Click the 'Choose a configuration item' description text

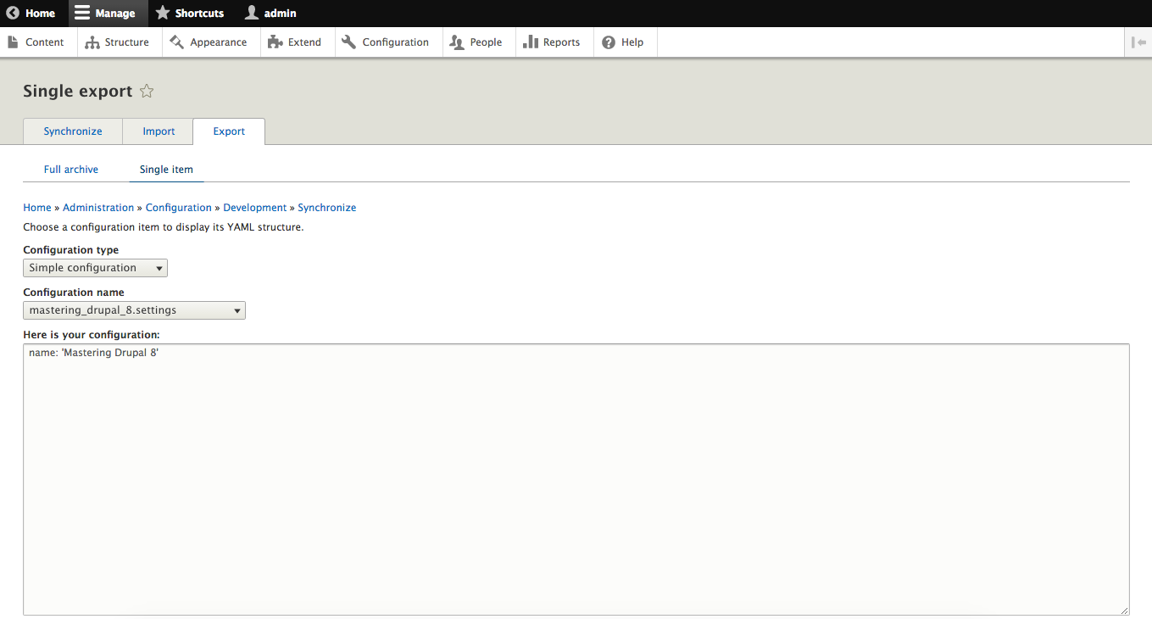pyautogui.click(x=163, y=227)
